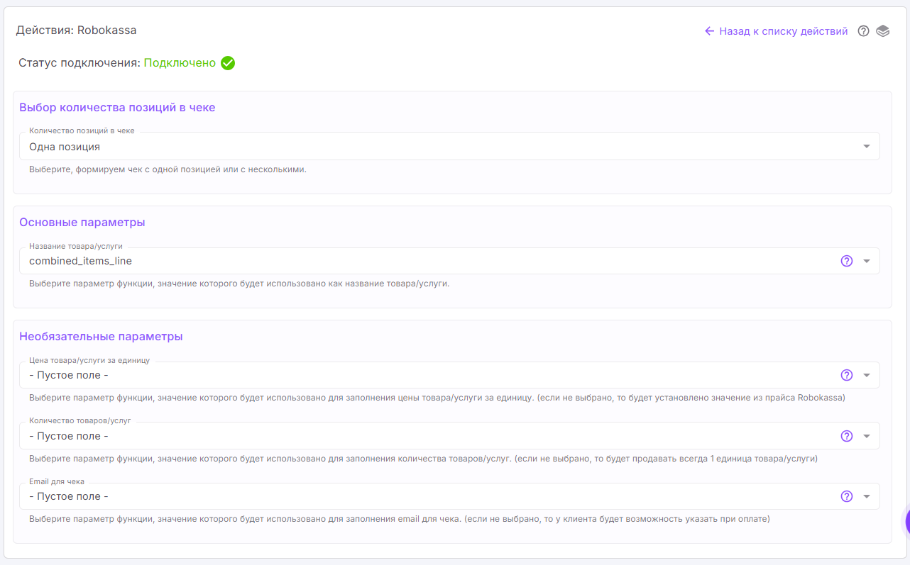
Task: Go back via Назад к списку действий link
Action: pos(783,31)
